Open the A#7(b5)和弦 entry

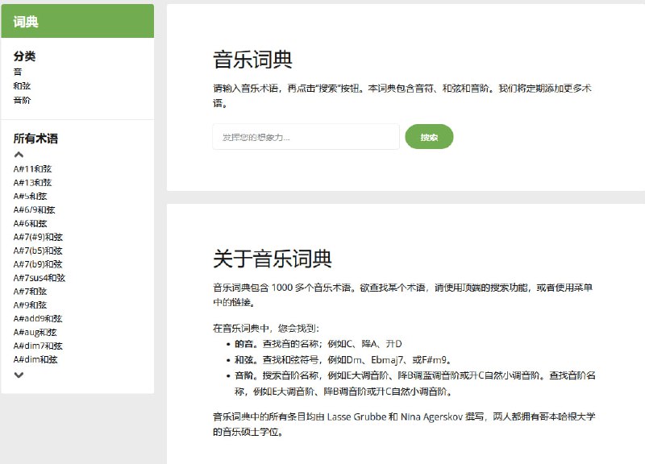[x=36, y=251]
